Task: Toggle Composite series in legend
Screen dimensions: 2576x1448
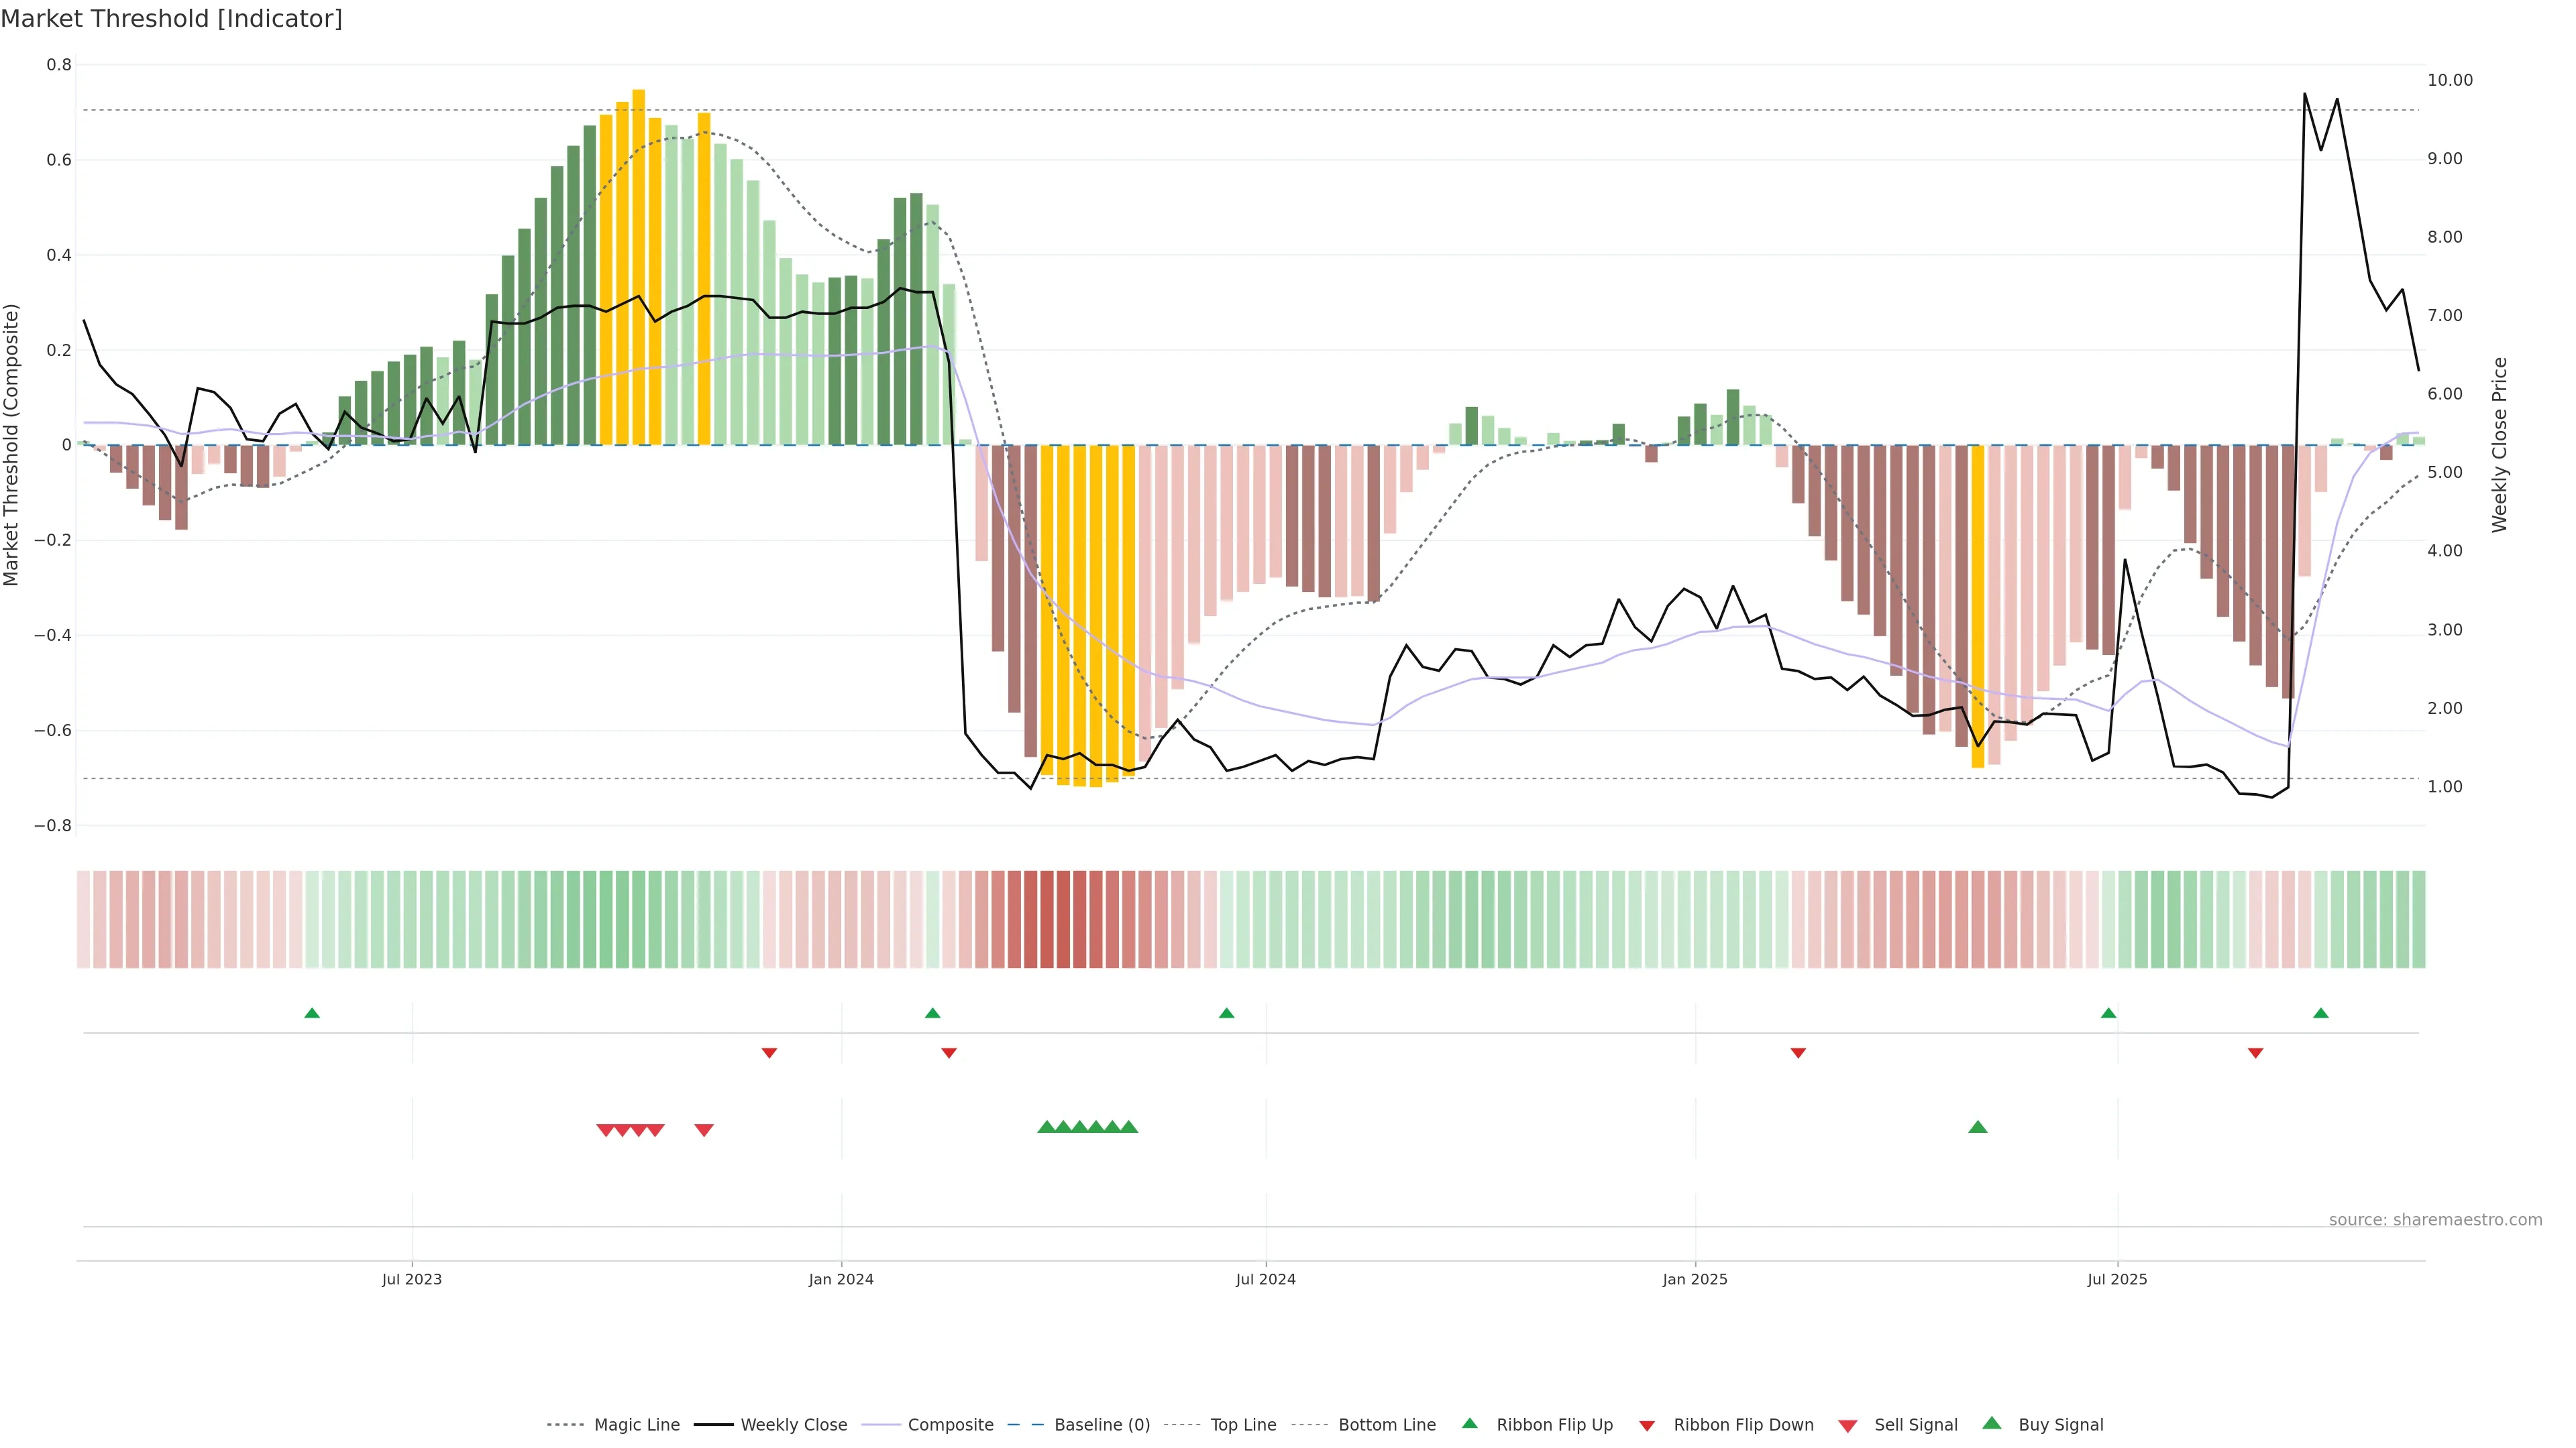Action: click(950, 1424)
